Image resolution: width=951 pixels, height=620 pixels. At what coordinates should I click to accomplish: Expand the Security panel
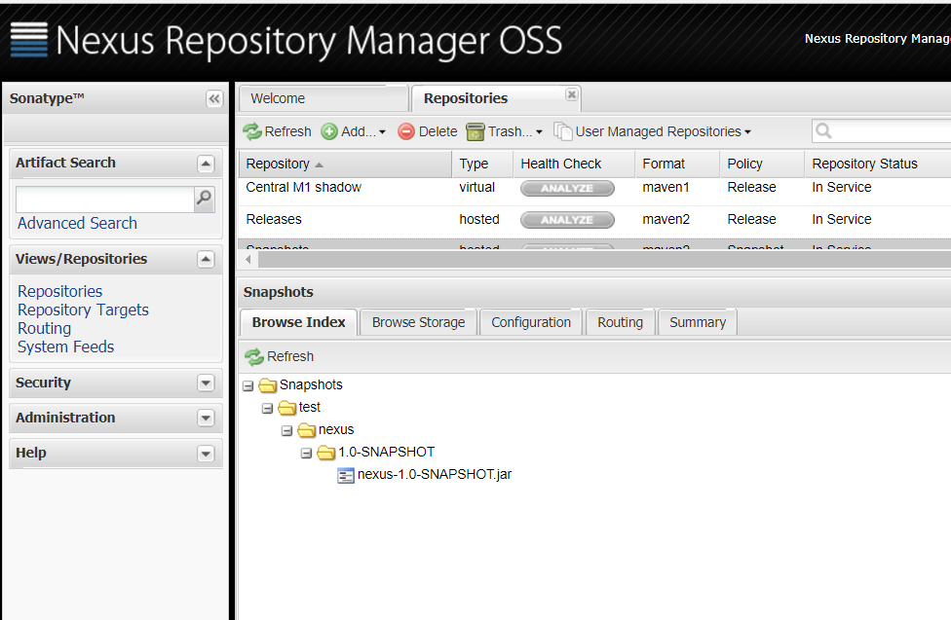tap(207, 383)
